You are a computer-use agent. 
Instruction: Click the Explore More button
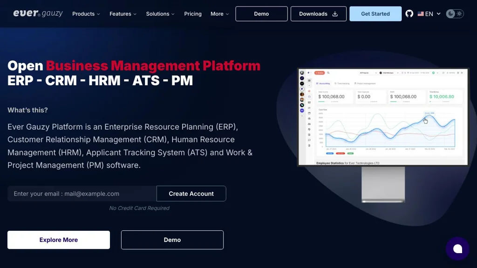click(59, 240)
